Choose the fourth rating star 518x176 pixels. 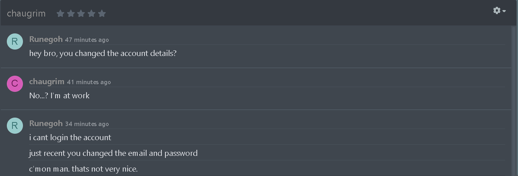[91, 14]
